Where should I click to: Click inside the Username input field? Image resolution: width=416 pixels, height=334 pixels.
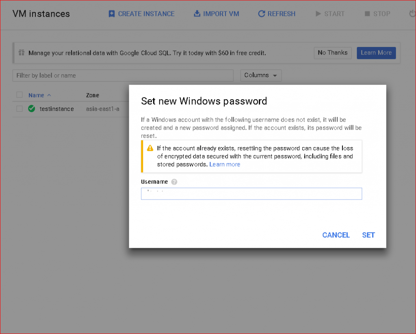click(251, 193)
